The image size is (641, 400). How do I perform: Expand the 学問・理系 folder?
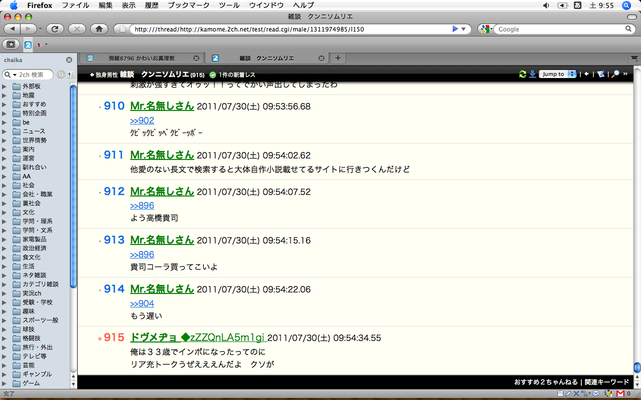[5, 221]
